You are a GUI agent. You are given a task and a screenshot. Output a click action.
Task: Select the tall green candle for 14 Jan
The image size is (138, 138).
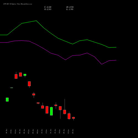click(x=51, y=111)
